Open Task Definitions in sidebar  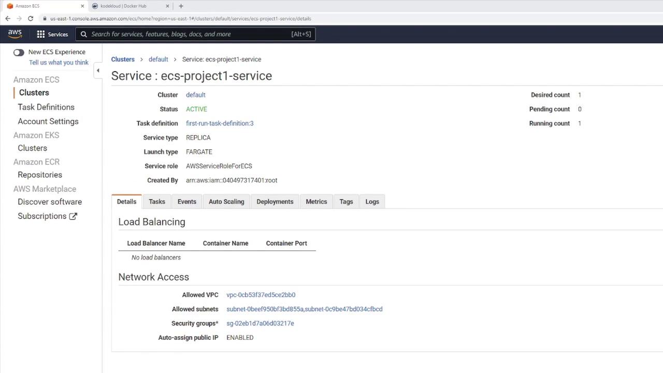coord(46,107)
